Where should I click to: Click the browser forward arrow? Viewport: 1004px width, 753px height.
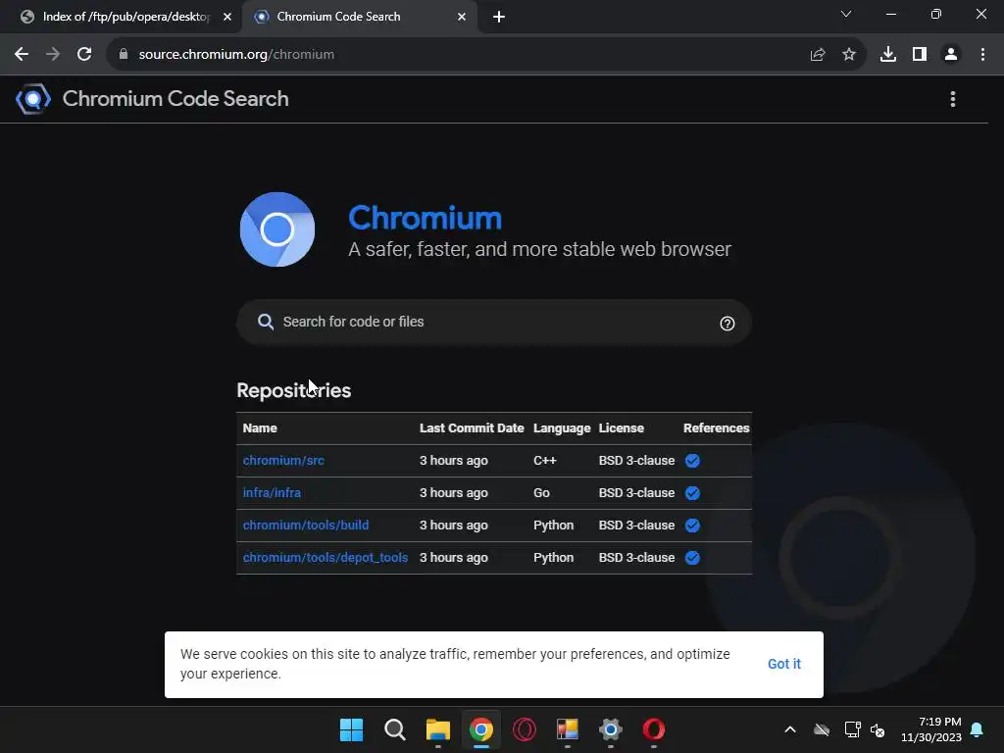53,55
